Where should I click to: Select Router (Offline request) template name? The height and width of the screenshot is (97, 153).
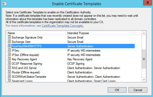point(26,72)
